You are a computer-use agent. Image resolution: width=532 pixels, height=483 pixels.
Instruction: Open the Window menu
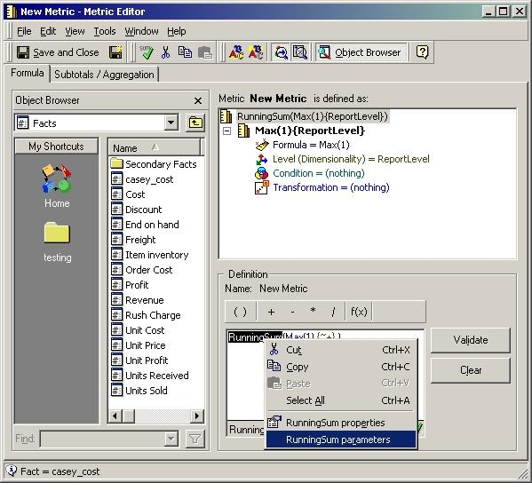click(x=141, y=31)
